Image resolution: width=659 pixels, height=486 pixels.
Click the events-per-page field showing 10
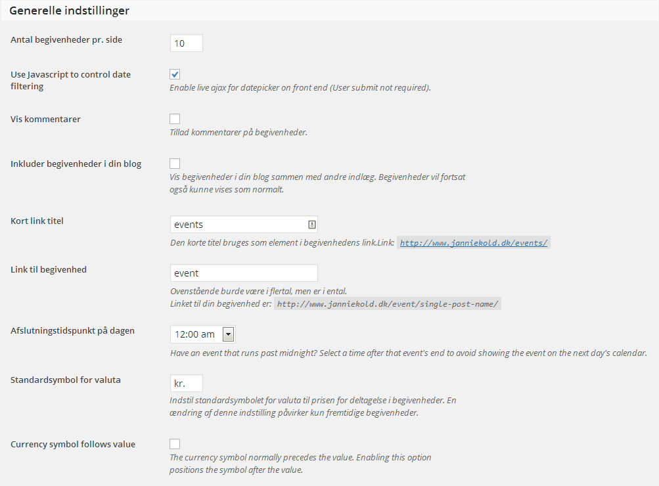coord(186,43)
